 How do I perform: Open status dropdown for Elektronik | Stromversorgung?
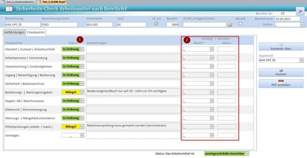point(82,110)
